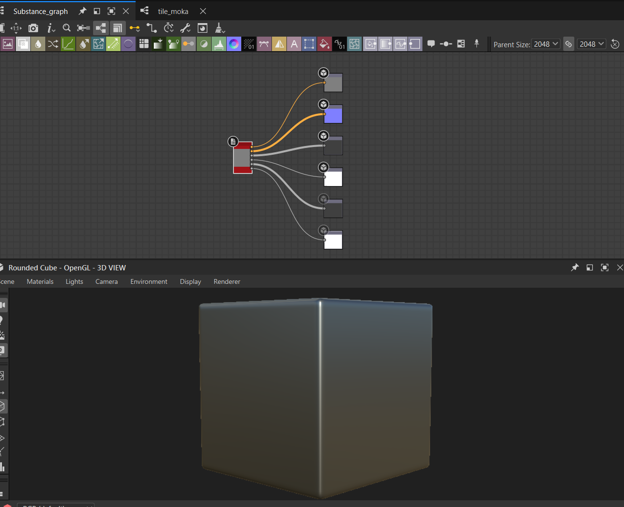Open the Environment menu
Screen dimensions: 624x507
[x=149, y=281]
